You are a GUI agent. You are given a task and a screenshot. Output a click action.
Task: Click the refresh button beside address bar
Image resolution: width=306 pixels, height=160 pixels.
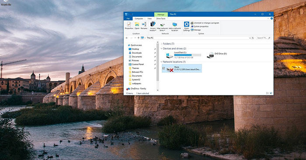pos(253,38)
